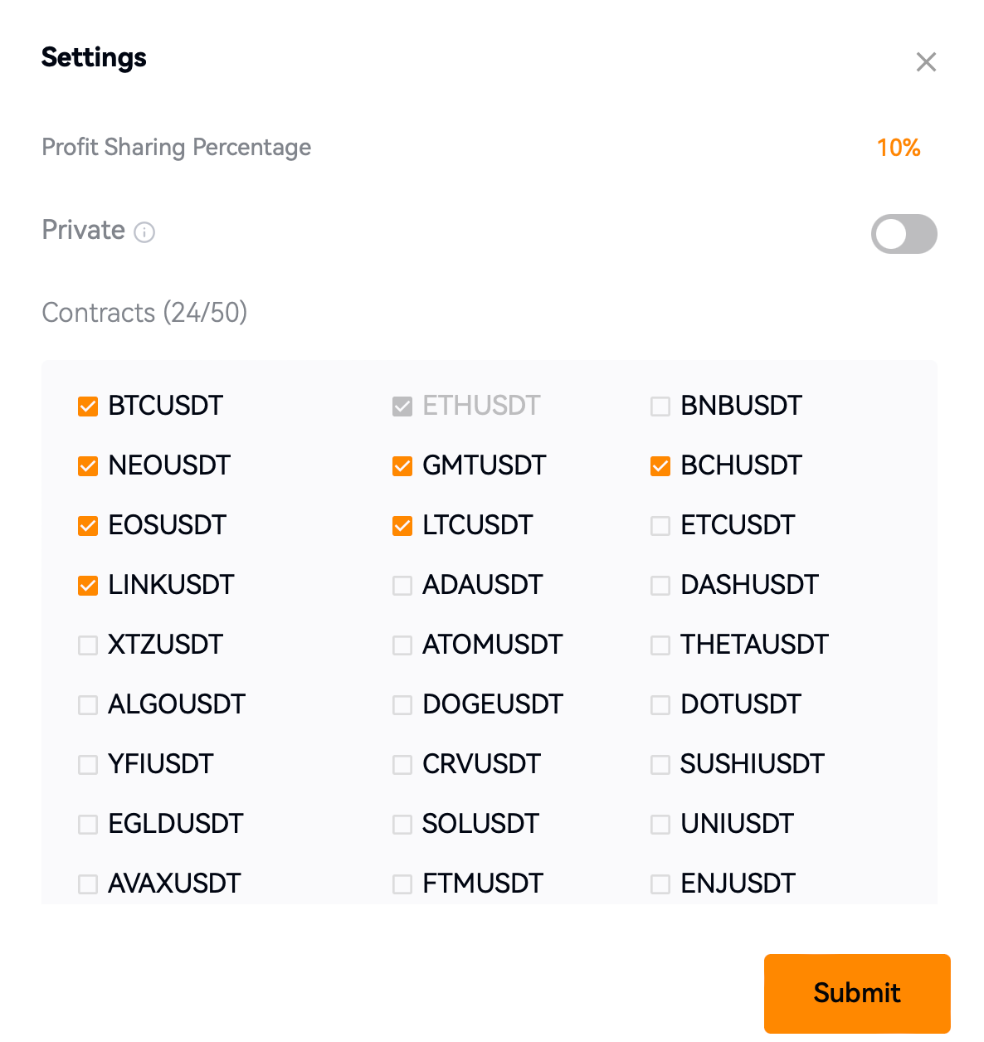Viewport: 984px width, 1042px height.
Task: Check the ETCUSDT contract box
Action: tap(660, 526)
